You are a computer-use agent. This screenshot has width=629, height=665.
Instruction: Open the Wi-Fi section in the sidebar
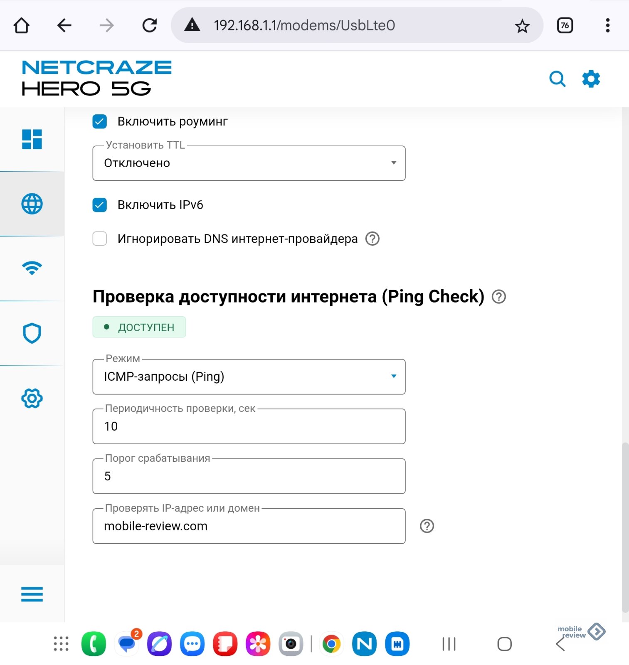[32, 268]
